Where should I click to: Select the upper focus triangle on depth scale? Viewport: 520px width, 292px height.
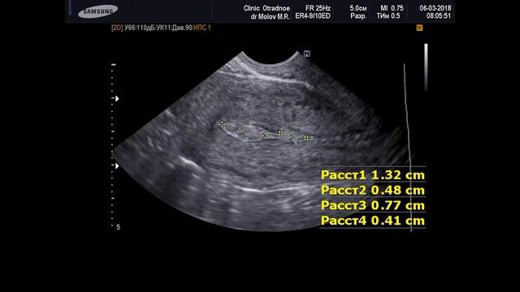point(117,98)
